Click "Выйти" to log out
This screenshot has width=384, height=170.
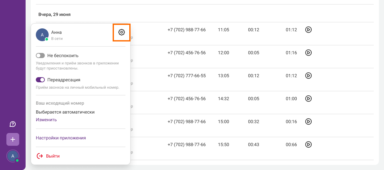tap(53, 156)
